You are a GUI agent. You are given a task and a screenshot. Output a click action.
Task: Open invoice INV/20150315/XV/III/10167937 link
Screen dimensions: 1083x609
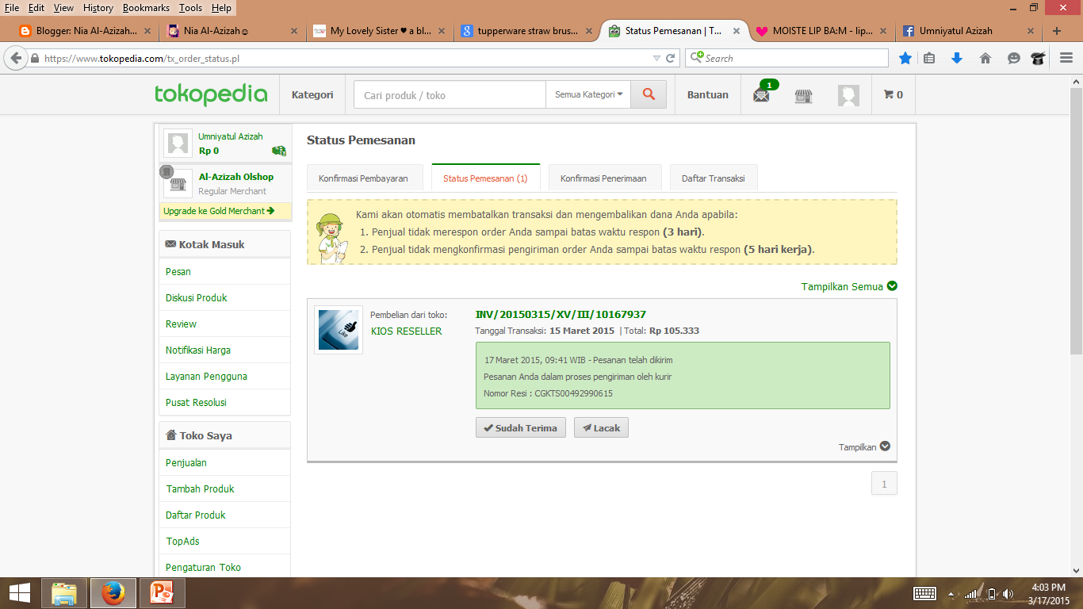click(x=561, y=315)
